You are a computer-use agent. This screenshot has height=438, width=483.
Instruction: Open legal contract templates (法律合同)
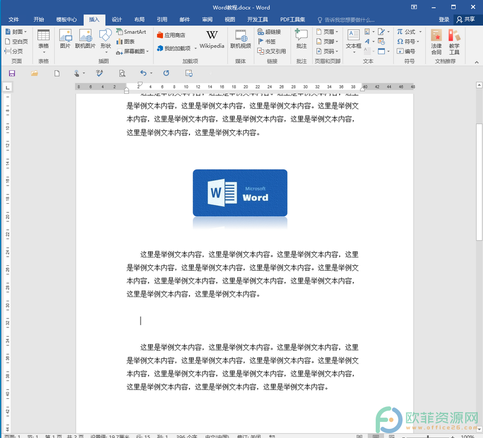tap(436, 42)
